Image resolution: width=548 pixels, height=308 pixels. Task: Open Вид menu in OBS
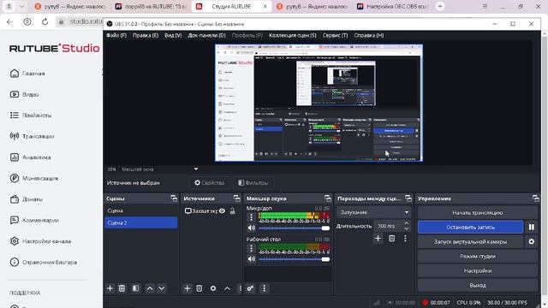173,35
